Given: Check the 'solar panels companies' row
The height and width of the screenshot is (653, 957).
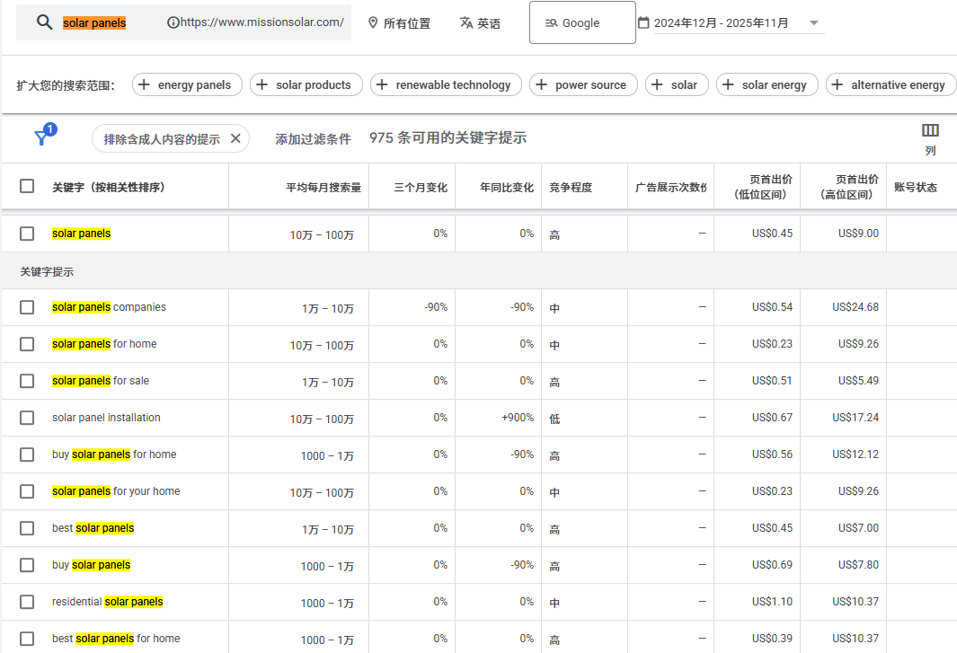Looking at the screenshot, I should 27,307.
